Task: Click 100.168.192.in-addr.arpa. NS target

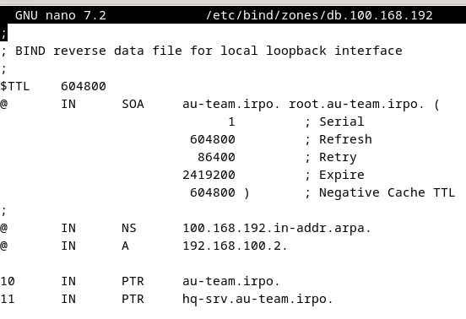Action: (277, 228)
